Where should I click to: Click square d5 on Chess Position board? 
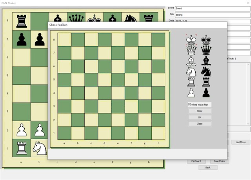pos(105,80)
